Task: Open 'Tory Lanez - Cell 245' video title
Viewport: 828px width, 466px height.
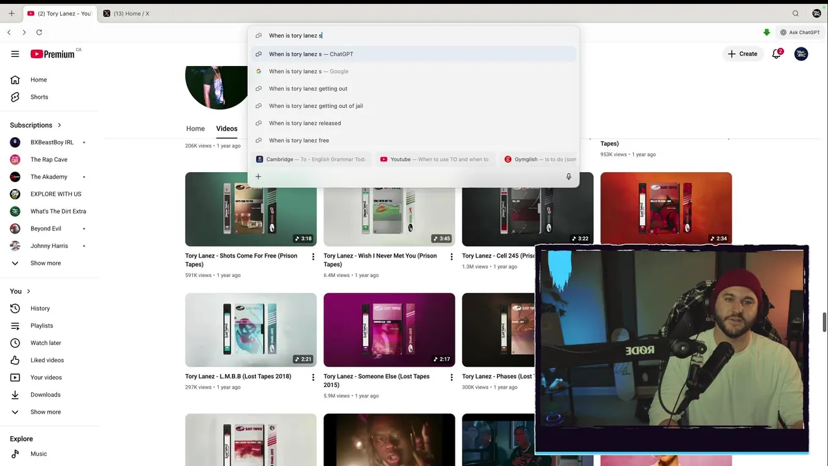Action: click(x=499, y=256)
